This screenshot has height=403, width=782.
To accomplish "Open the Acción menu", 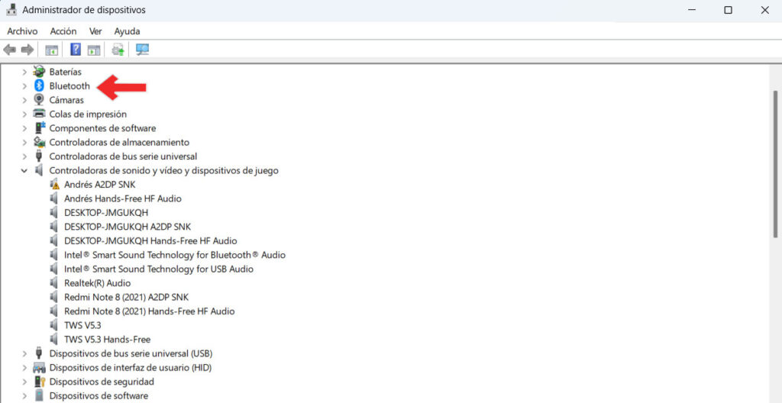I will (x=63, y=31).
